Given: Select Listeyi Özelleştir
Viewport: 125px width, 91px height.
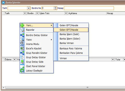Looking at the screenshot, I should coord(36,71).
